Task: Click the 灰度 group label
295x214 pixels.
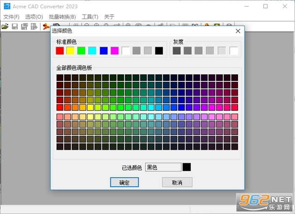Action: tap(178, 42)
